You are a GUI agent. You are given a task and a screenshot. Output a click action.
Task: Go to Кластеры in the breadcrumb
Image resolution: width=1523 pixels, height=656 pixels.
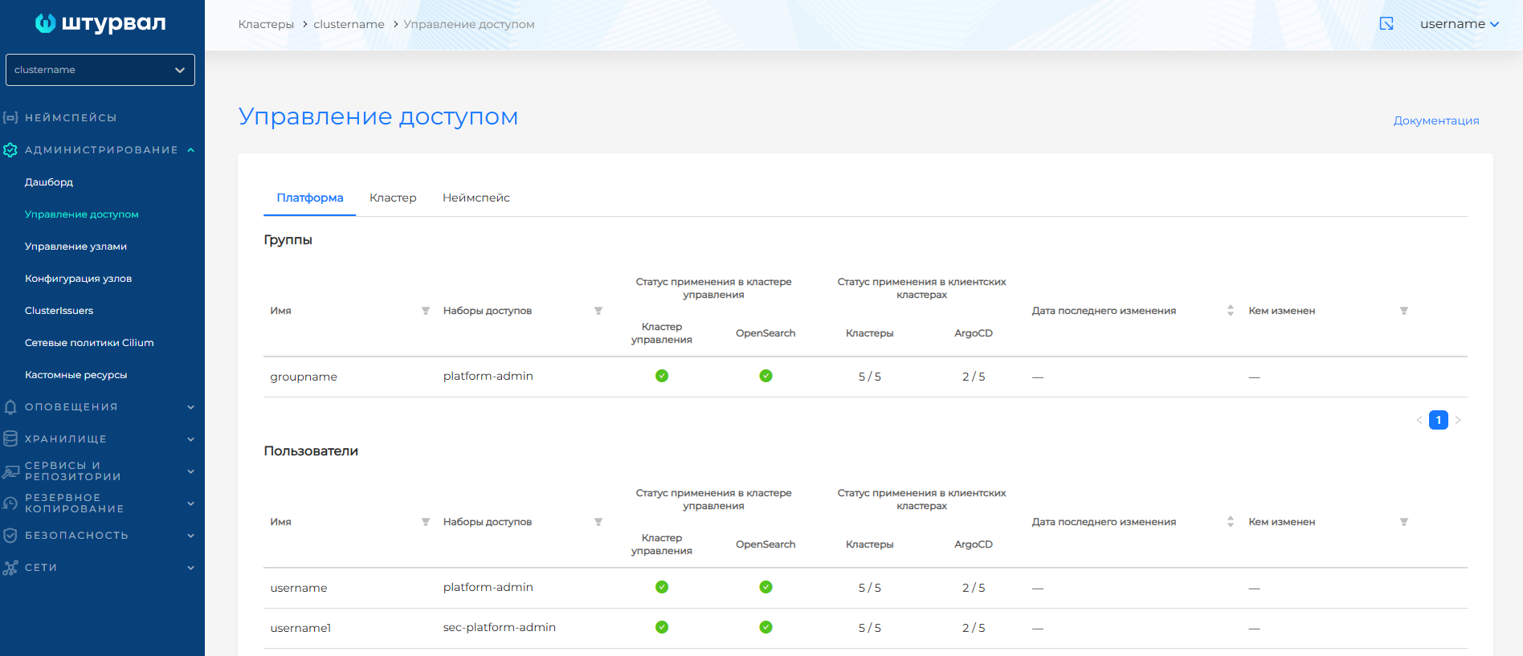pos(266,24)
